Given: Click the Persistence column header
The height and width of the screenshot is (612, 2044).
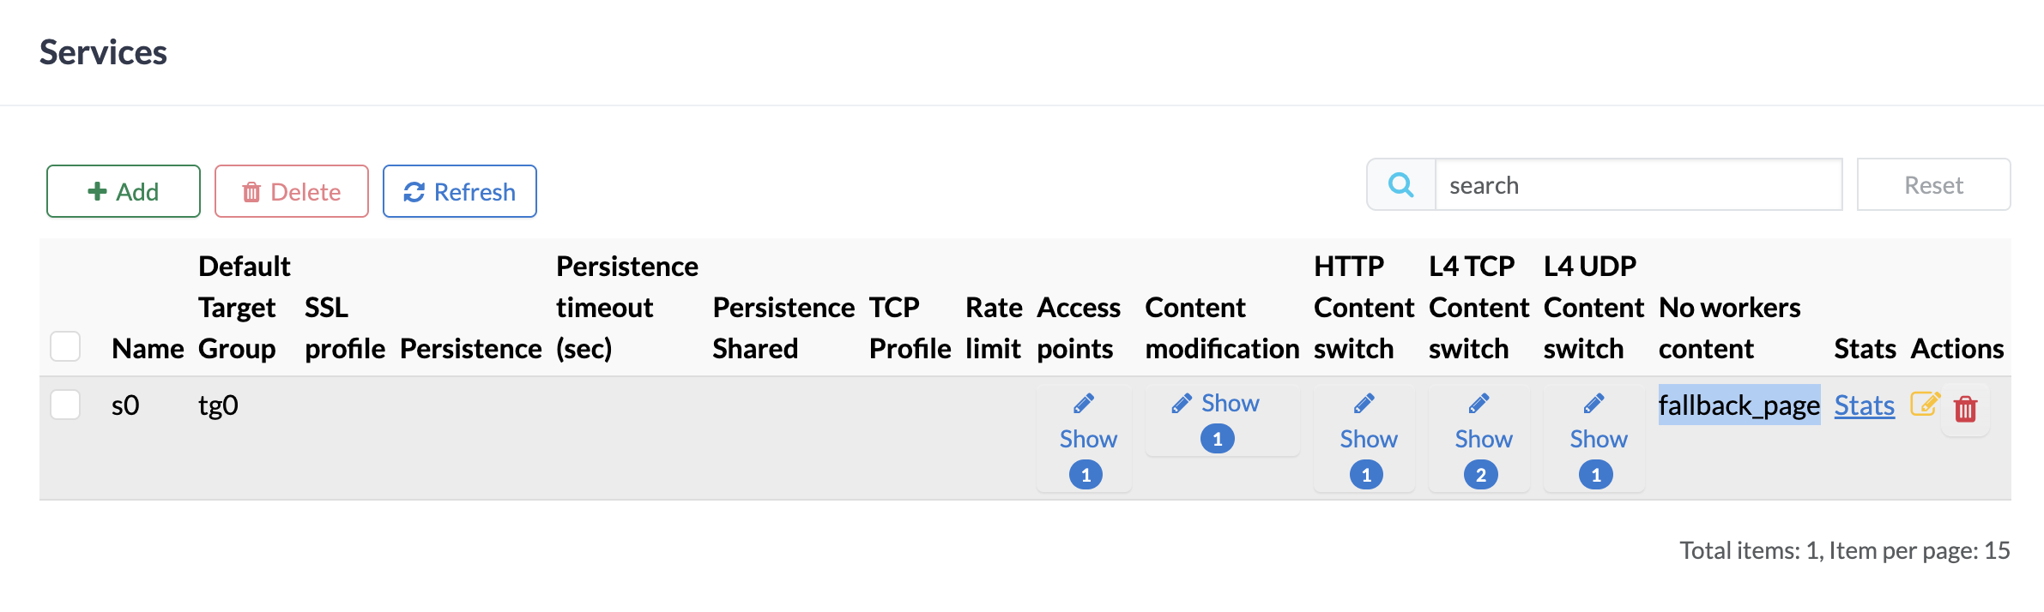Looking at the screenshot, I should 470,349.
